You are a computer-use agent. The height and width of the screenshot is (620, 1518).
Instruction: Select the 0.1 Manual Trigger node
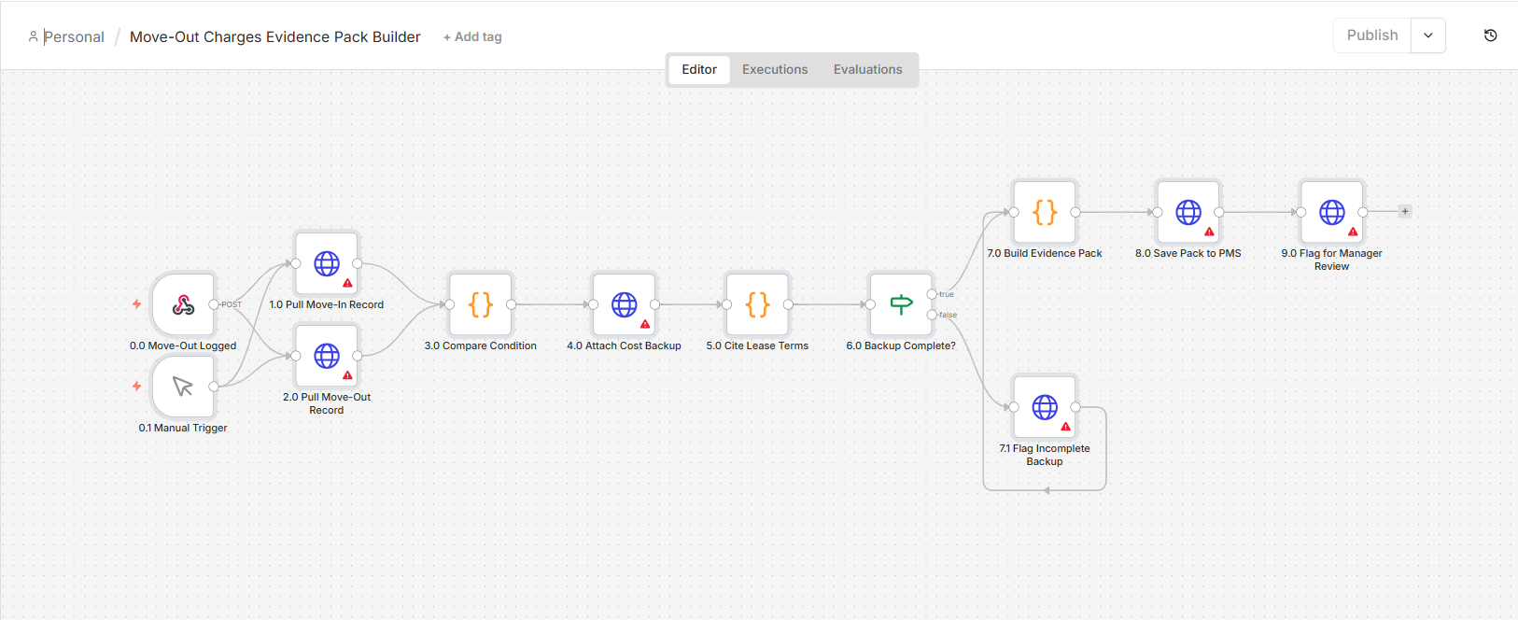click(183, 387)
